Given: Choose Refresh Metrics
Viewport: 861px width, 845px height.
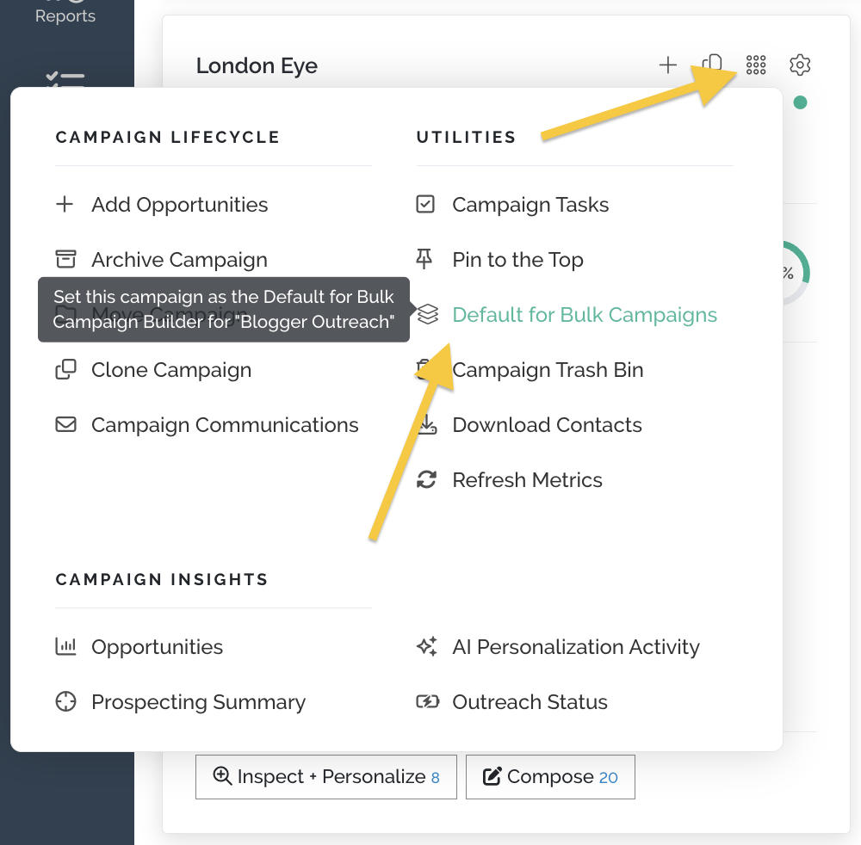Looking at the screenshot, I should tap(527, 480).
